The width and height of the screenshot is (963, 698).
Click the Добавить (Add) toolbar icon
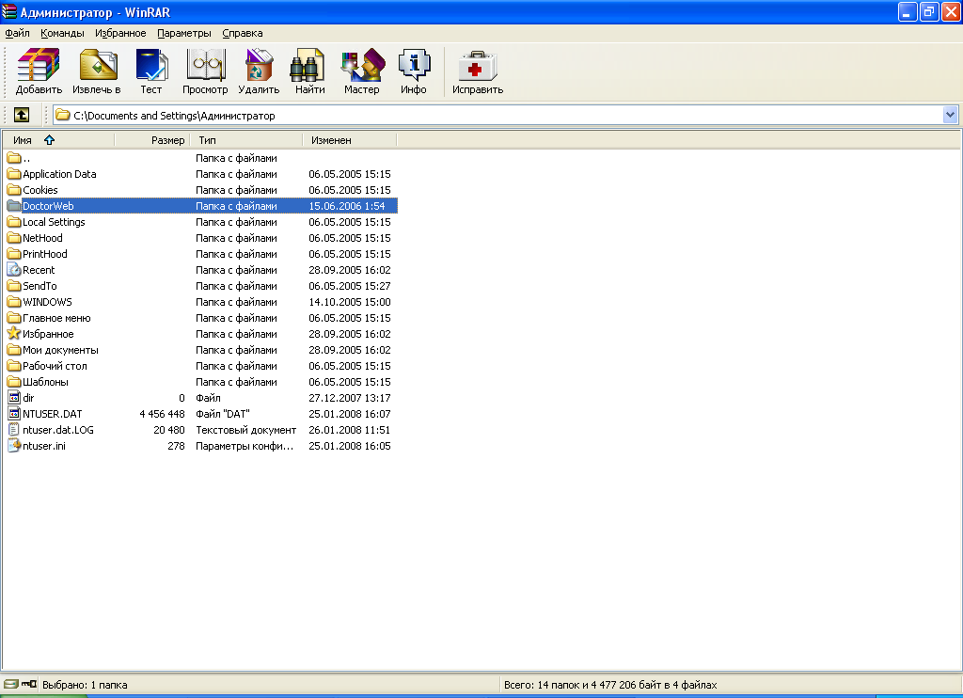tap(39, 65)
